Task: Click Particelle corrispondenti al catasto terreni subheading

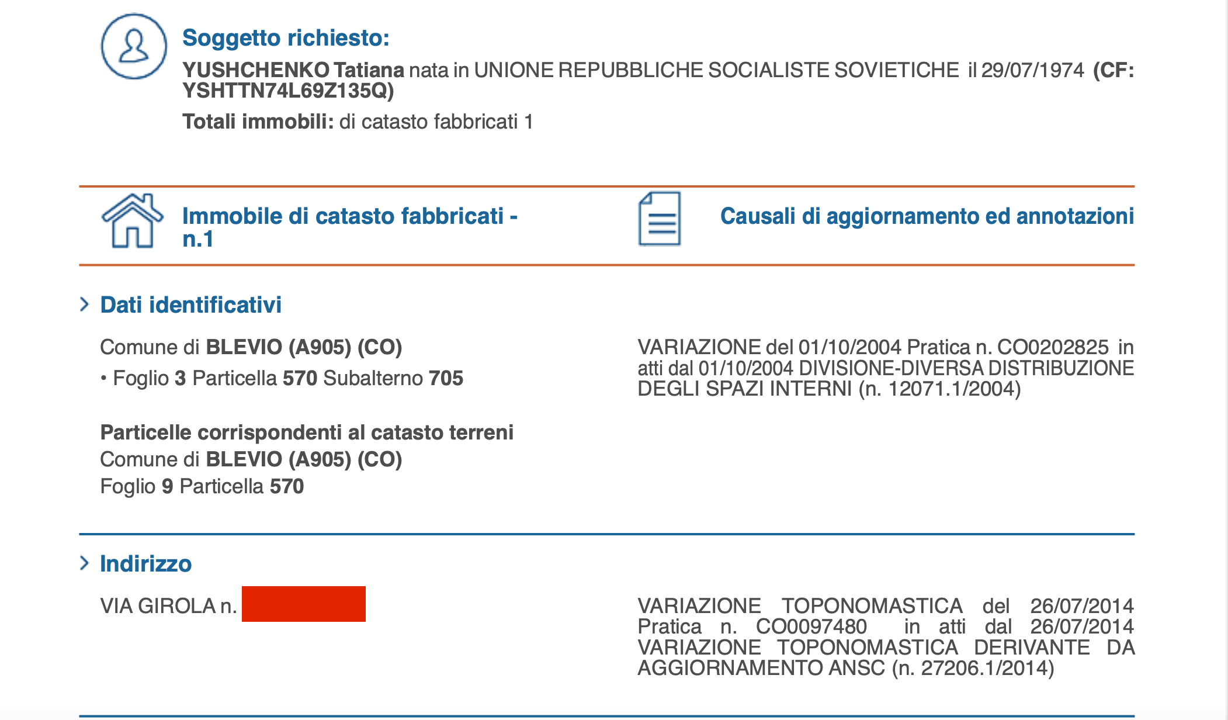Action: click(307, 432)
